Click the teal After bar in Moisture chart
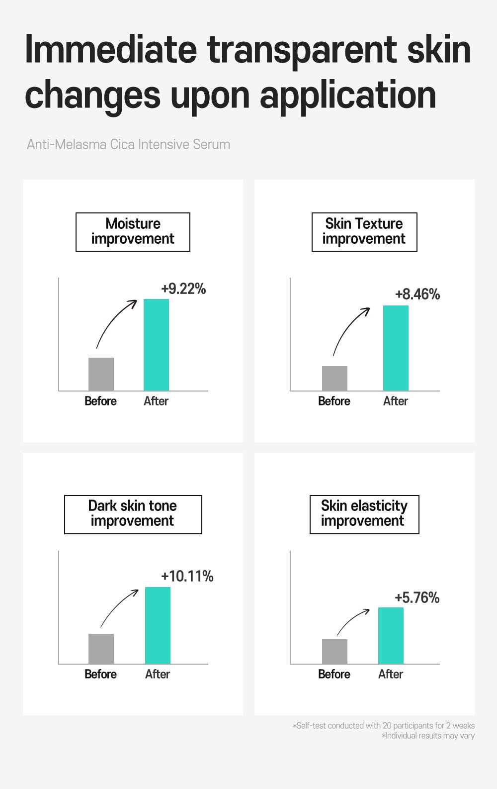The width and height of the screenshot is (497, 789). [156, 345]
